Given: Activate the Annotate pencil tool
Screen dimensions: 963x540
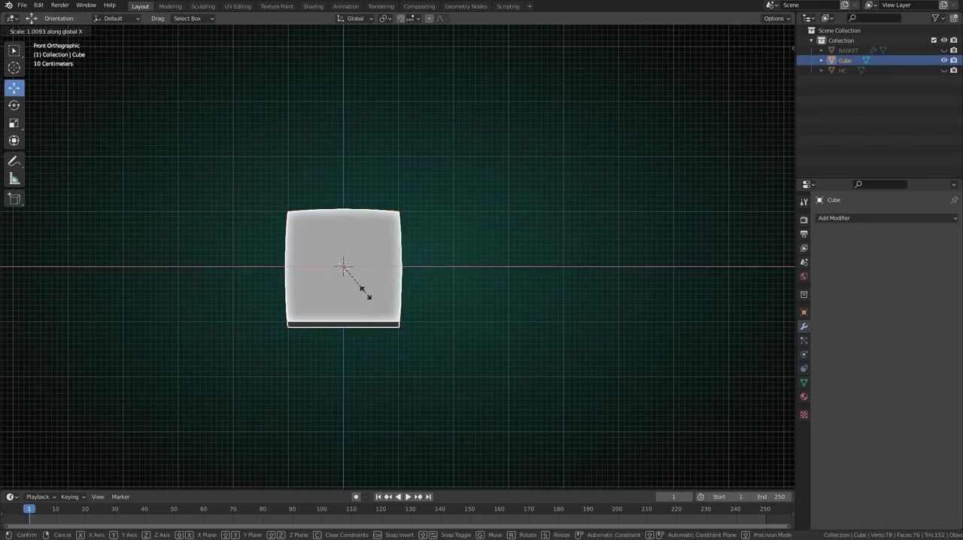Looking at the screenshot, I should pos(14,162).
